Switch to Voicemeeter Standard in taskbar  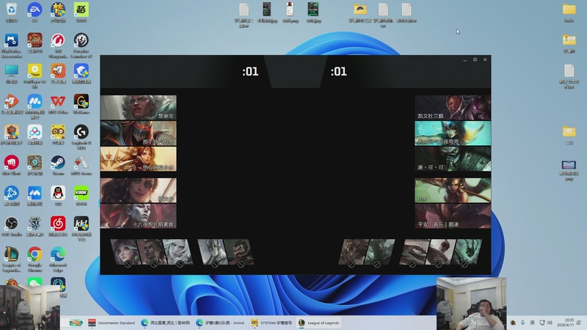112,323
